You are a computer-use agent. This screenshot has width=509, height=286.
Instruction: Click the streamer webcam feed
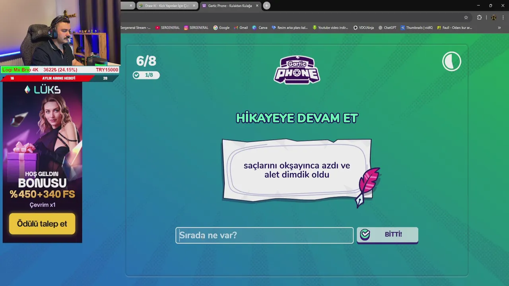pyautogui.click(x=60, y=33)
